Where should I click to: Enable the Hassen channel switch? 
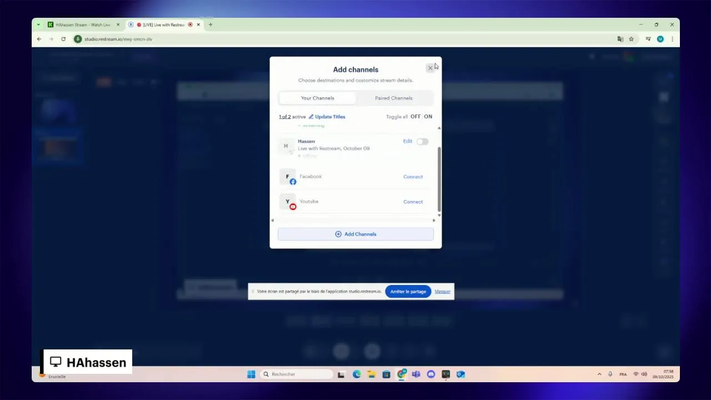[423, 142]
